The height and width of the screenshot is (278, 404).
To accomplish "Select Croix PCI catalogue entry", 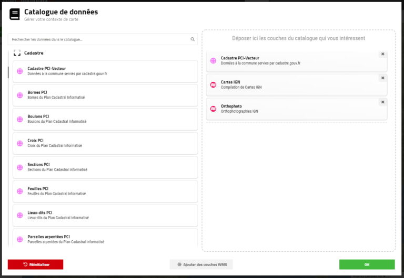I will pos(105,143).
